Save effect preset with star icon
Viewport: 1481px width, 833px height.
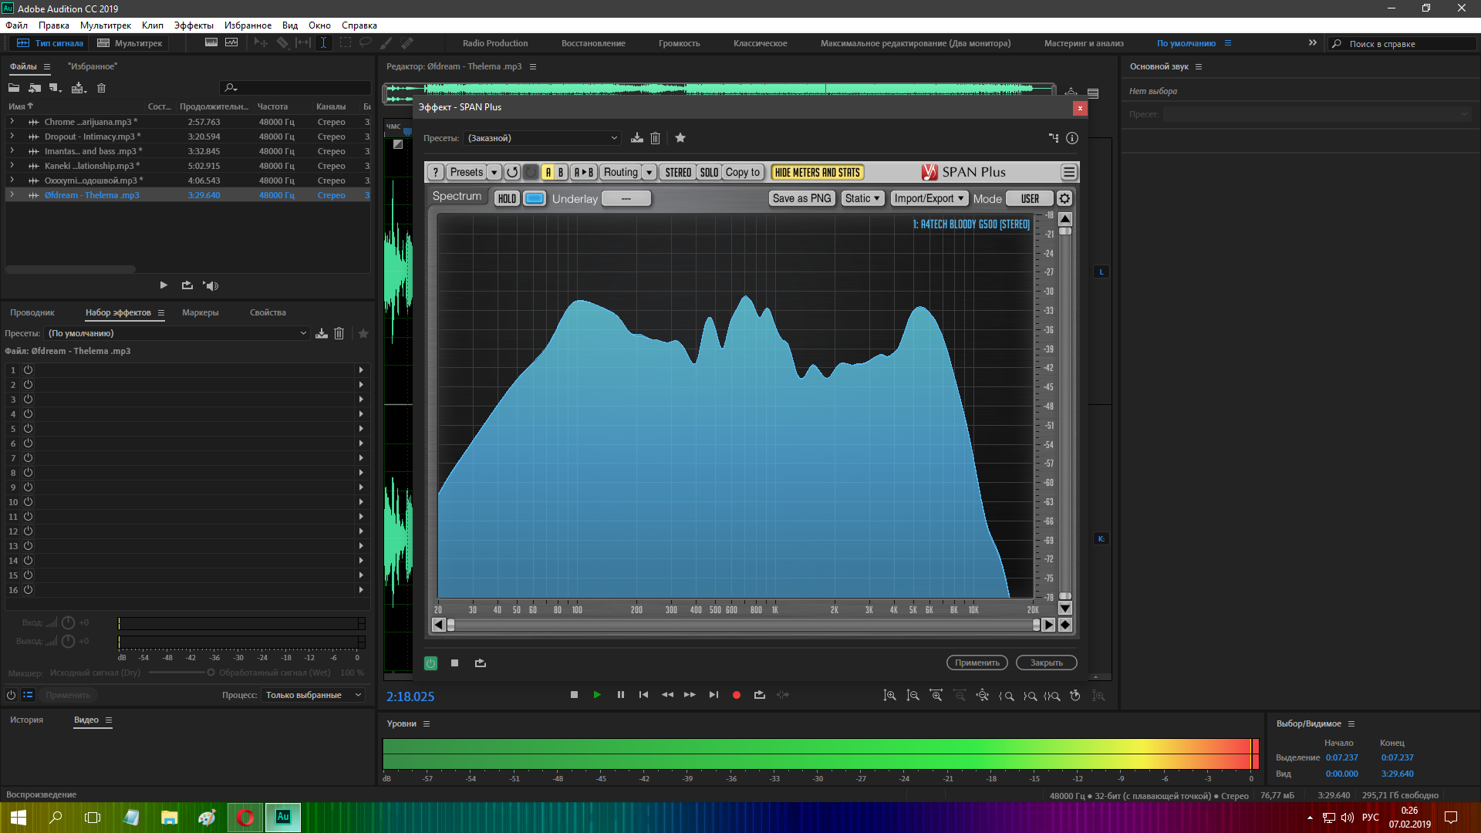point(680,138)
